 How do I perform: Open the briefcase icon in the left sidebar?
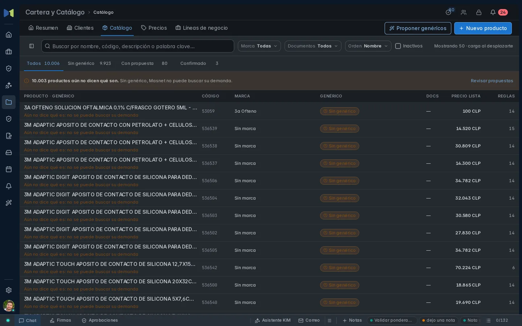point(9,52)
